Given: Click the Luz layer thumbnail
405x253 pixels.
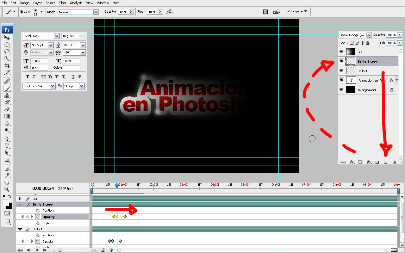Looking at the screenshot, I should tap(350, 52).
